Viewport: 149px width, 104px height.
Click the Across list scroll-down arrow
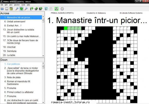tap(43, 56)
